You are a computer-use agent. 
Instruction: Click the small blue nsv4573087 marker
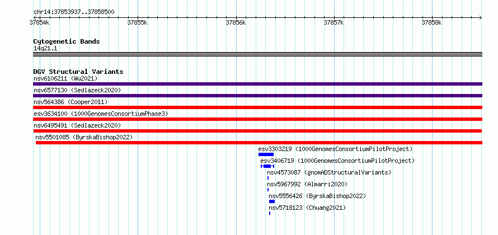(x=267, y=178)
